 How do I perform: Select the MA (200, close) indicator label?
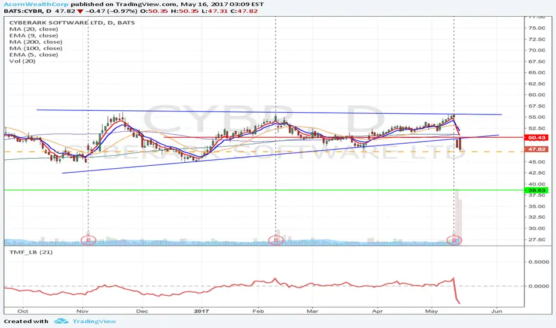(36, 42)
